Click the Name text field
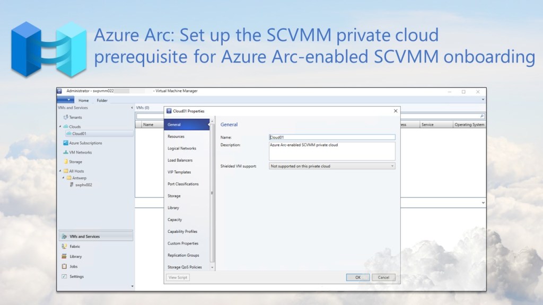Viewport: 543px width, 305px height. [332, 137]
